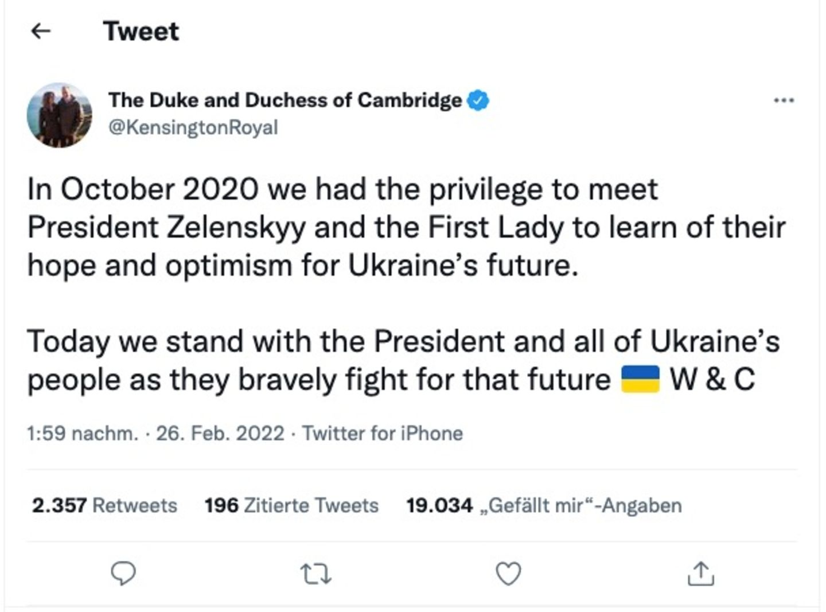The height and width of the screenshot is (612, 826).
Task: Click the Ukraine flag emoji
Action: coord(640,379)
